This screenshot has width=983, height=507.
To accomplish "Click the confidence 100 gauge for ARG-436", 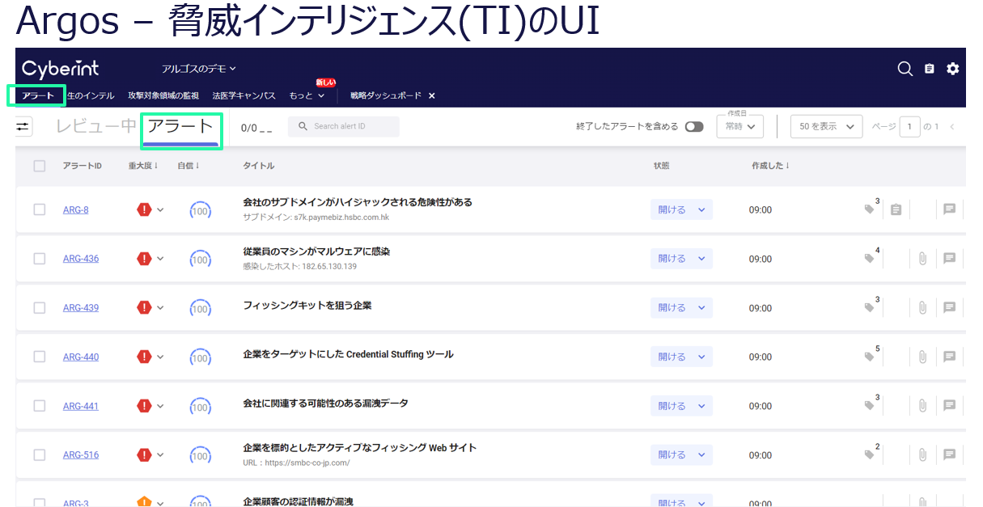I will point(201,259).
